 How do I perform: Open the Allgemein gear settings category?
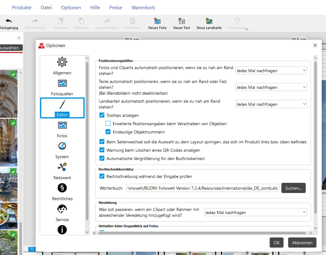(x=62, y=66)
